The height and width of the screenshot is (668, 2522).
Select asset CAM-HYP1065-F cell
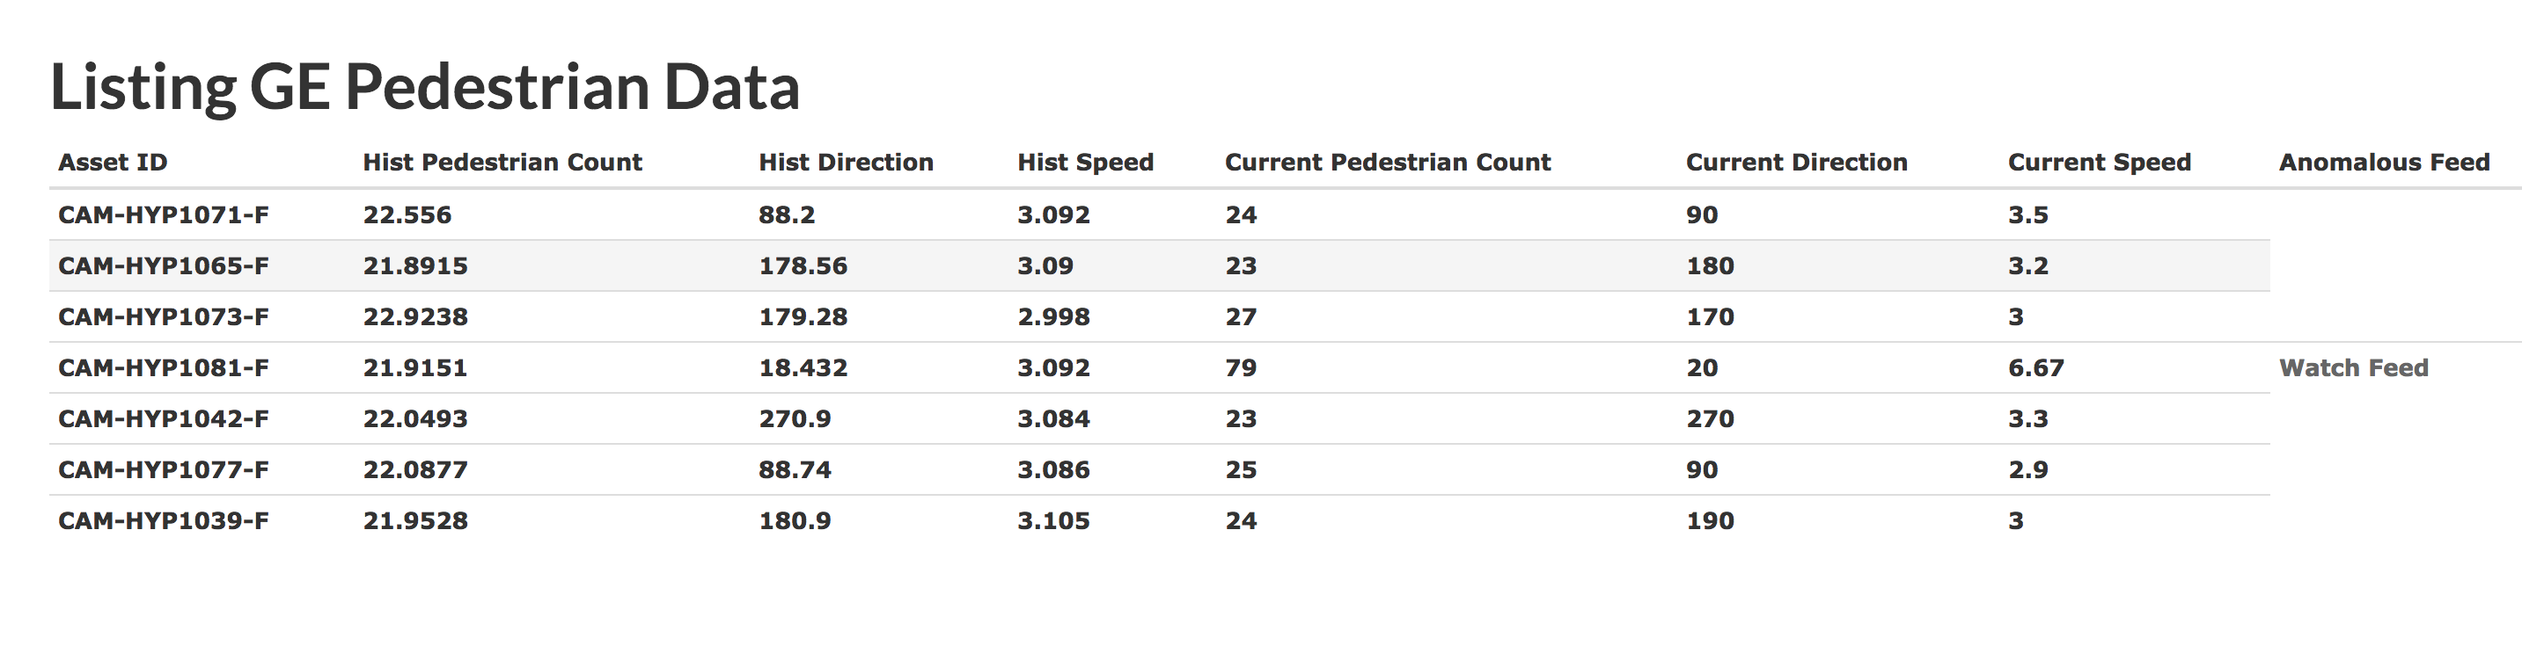(x=164, y=266)
